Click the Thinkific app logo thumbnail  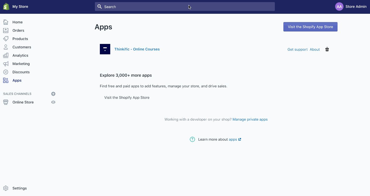coord(105,49)
